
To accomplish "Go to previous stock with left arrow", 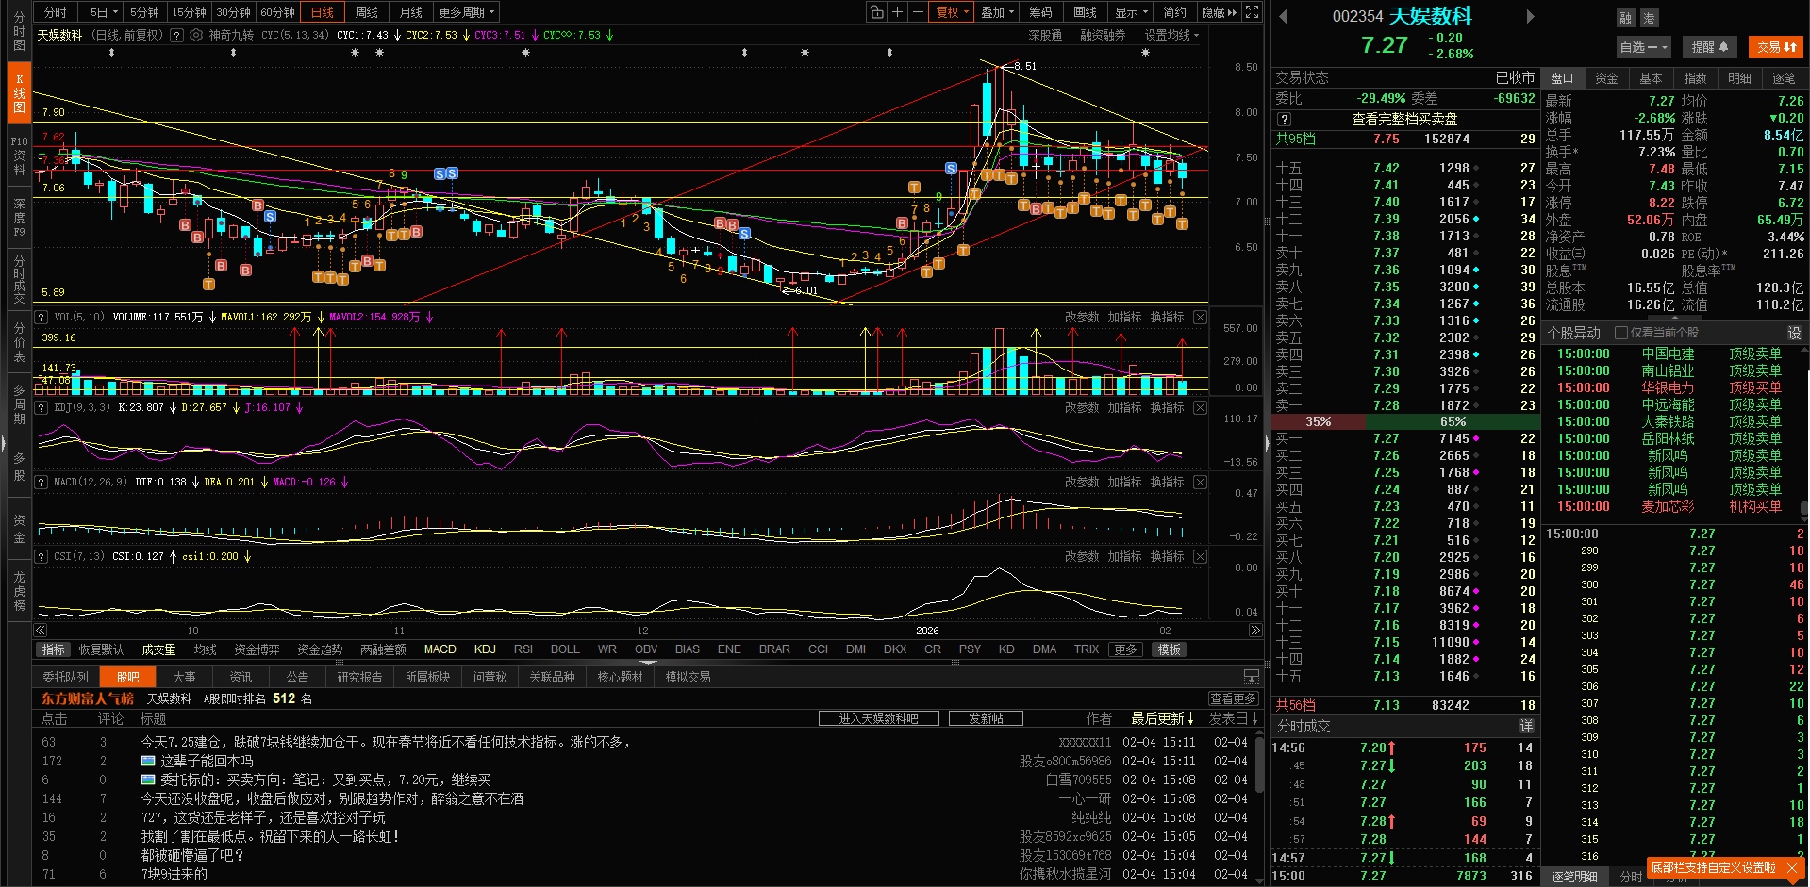I will 1283,16.
